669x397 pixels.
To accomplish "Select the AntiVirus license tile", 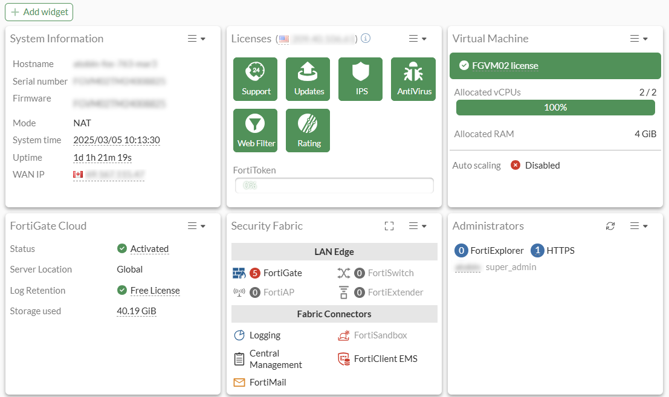I will 413,79.
